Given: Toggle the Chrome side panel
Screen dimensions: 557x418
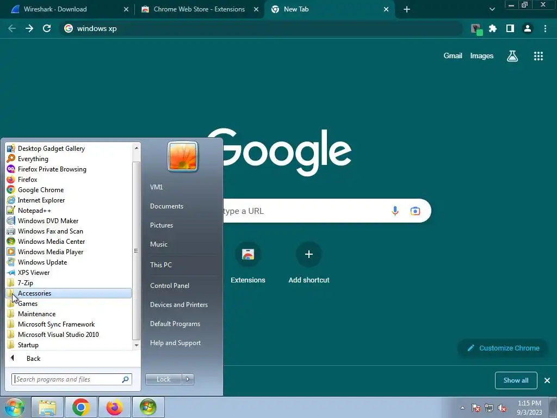Looking at the screenshot, I should coord(510,28).
